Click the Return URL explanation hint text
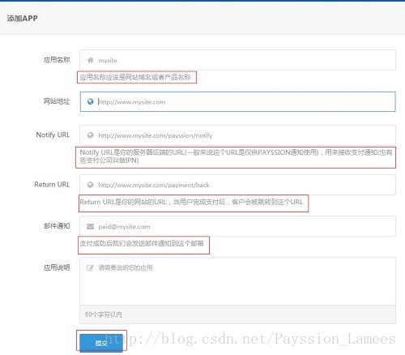Image resolution: width=405 pixels, height=355 pixels. [191, 202]
